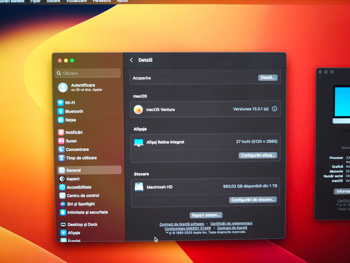The image size is (350, 263).
Task: Open the Configurări sistem app menu
Action: pyautogui.click(x=12, y=1)
